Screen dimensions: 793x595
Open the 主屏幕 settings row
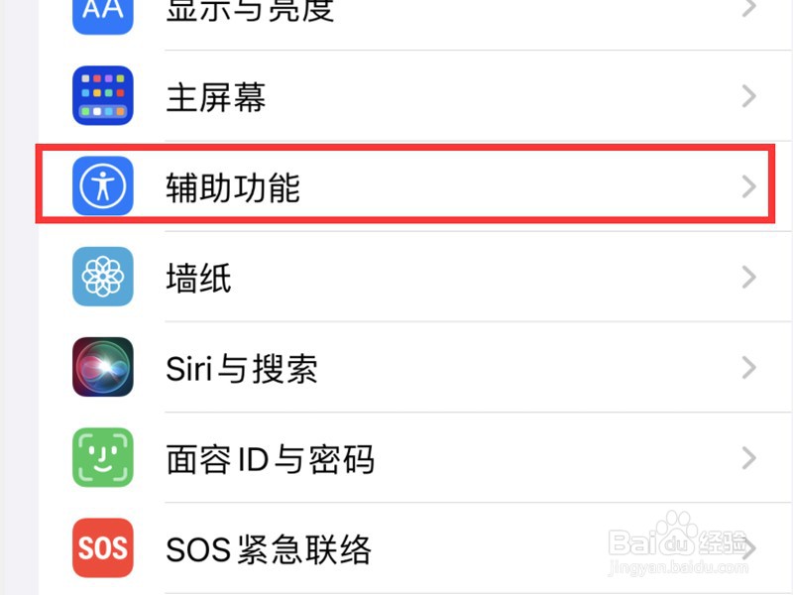(414, 95)
